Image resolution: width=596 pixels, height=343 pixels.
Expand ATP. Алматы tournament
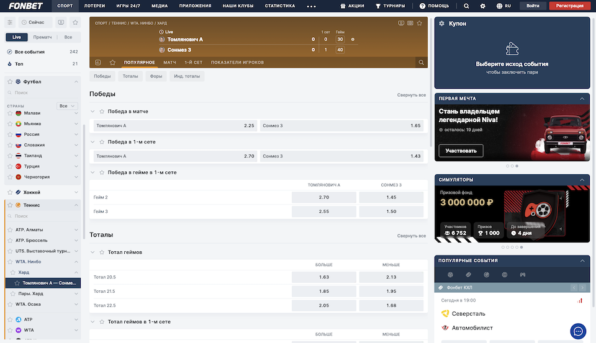[x=76, y=230]
